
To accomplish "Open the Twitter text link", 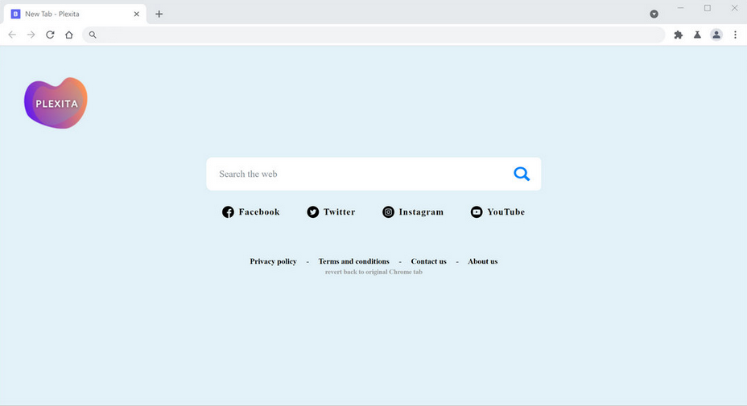I will pyautogui.click(x=339, y=211).
